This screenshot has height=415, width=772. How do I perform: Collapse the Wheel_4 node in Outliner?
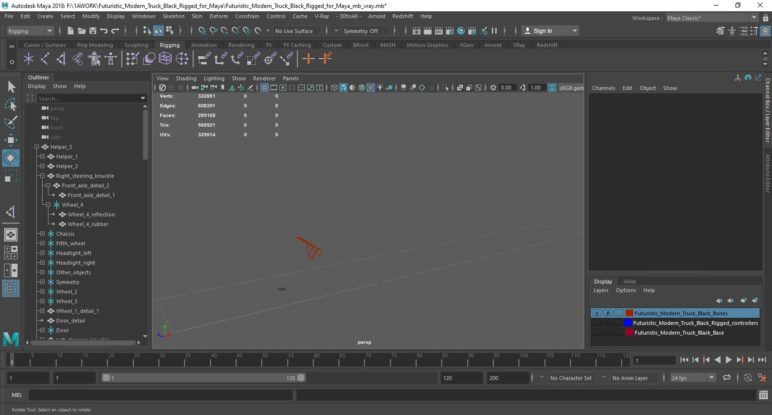coord(48,205)
